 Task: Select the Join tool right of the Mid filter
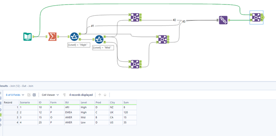pyautogui.click(x=162, y=39)
